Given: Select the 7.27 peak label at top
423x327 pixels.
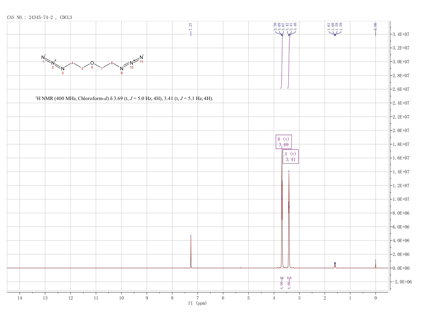Looking at the screenshot, I should [190, 26].
